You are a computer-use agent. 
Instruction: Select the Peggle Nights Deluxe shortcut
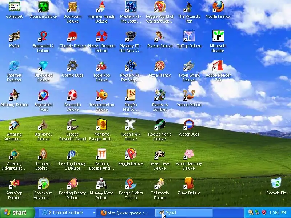pos(131,183)
